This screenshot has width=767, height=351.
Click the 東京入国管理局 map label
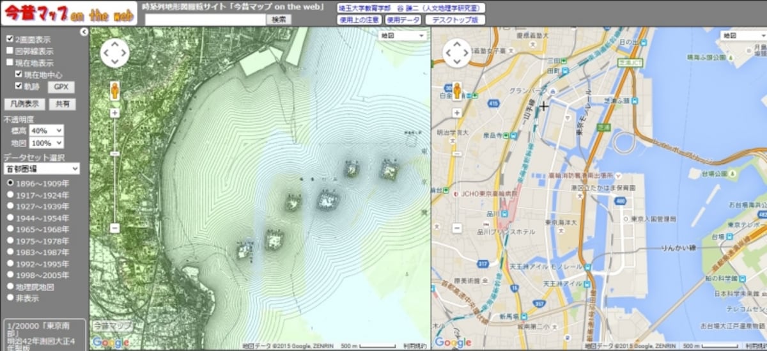653,219
